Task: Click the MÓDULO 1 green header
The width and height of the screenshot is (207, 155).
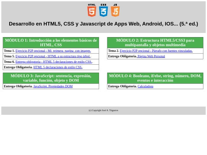Action: [51, 42]
